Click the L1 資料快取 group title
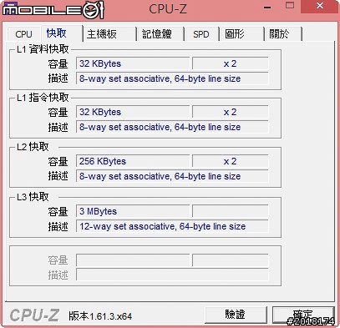This screenshot has width=340, height=328. 43,49
